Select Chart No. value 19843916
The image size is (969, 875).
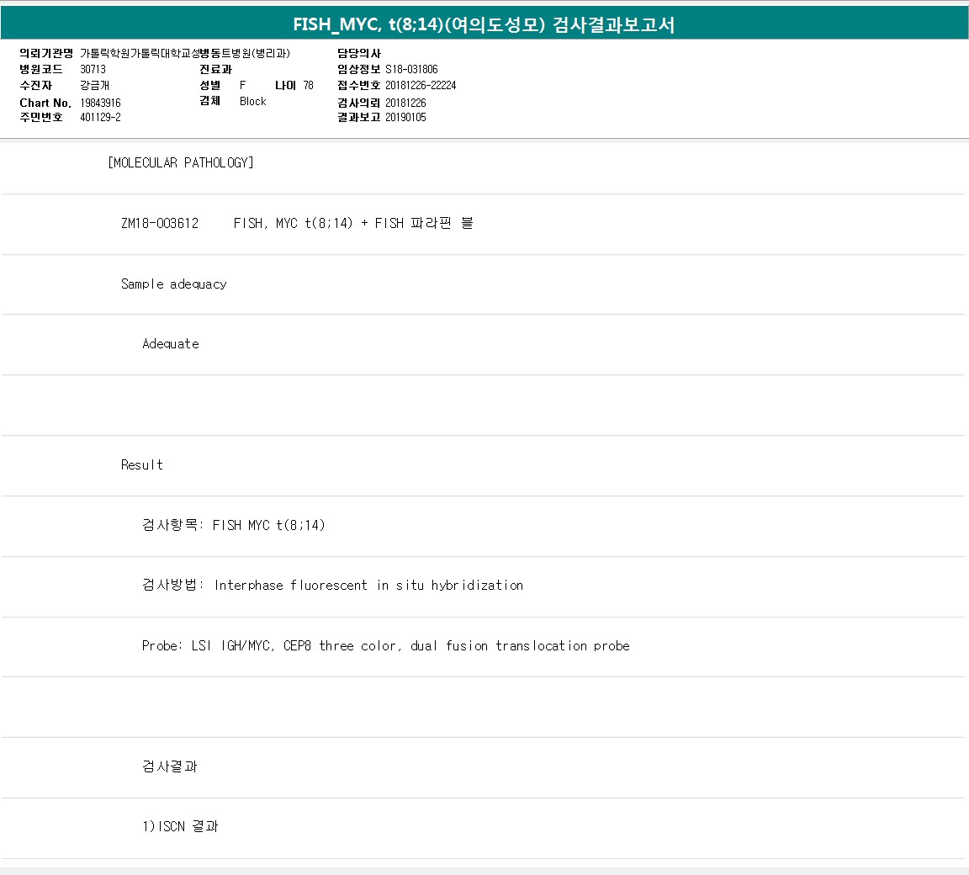(x=100, y=103)
